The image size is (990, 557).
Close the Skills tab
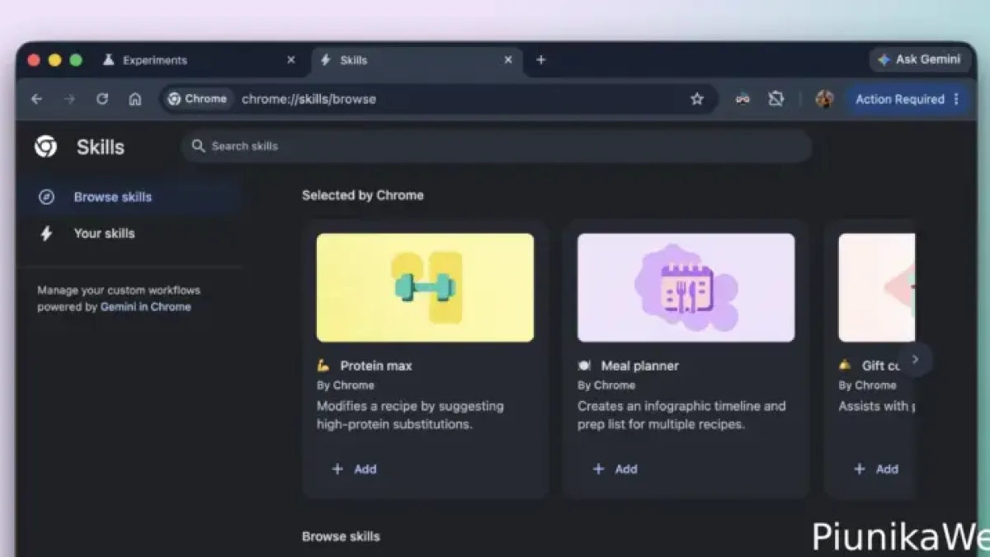[508, 59]
